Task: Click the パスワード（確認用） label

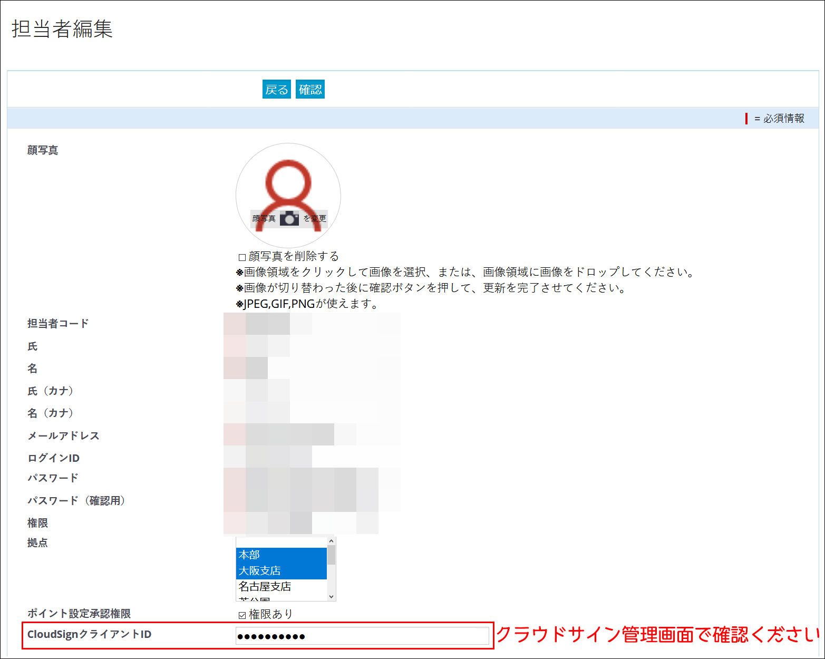Action: click(x=76, y=500)
